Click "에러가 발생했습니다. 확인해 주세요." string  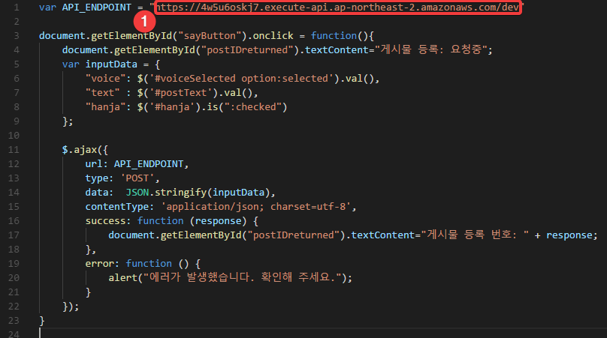pos(242,277)
